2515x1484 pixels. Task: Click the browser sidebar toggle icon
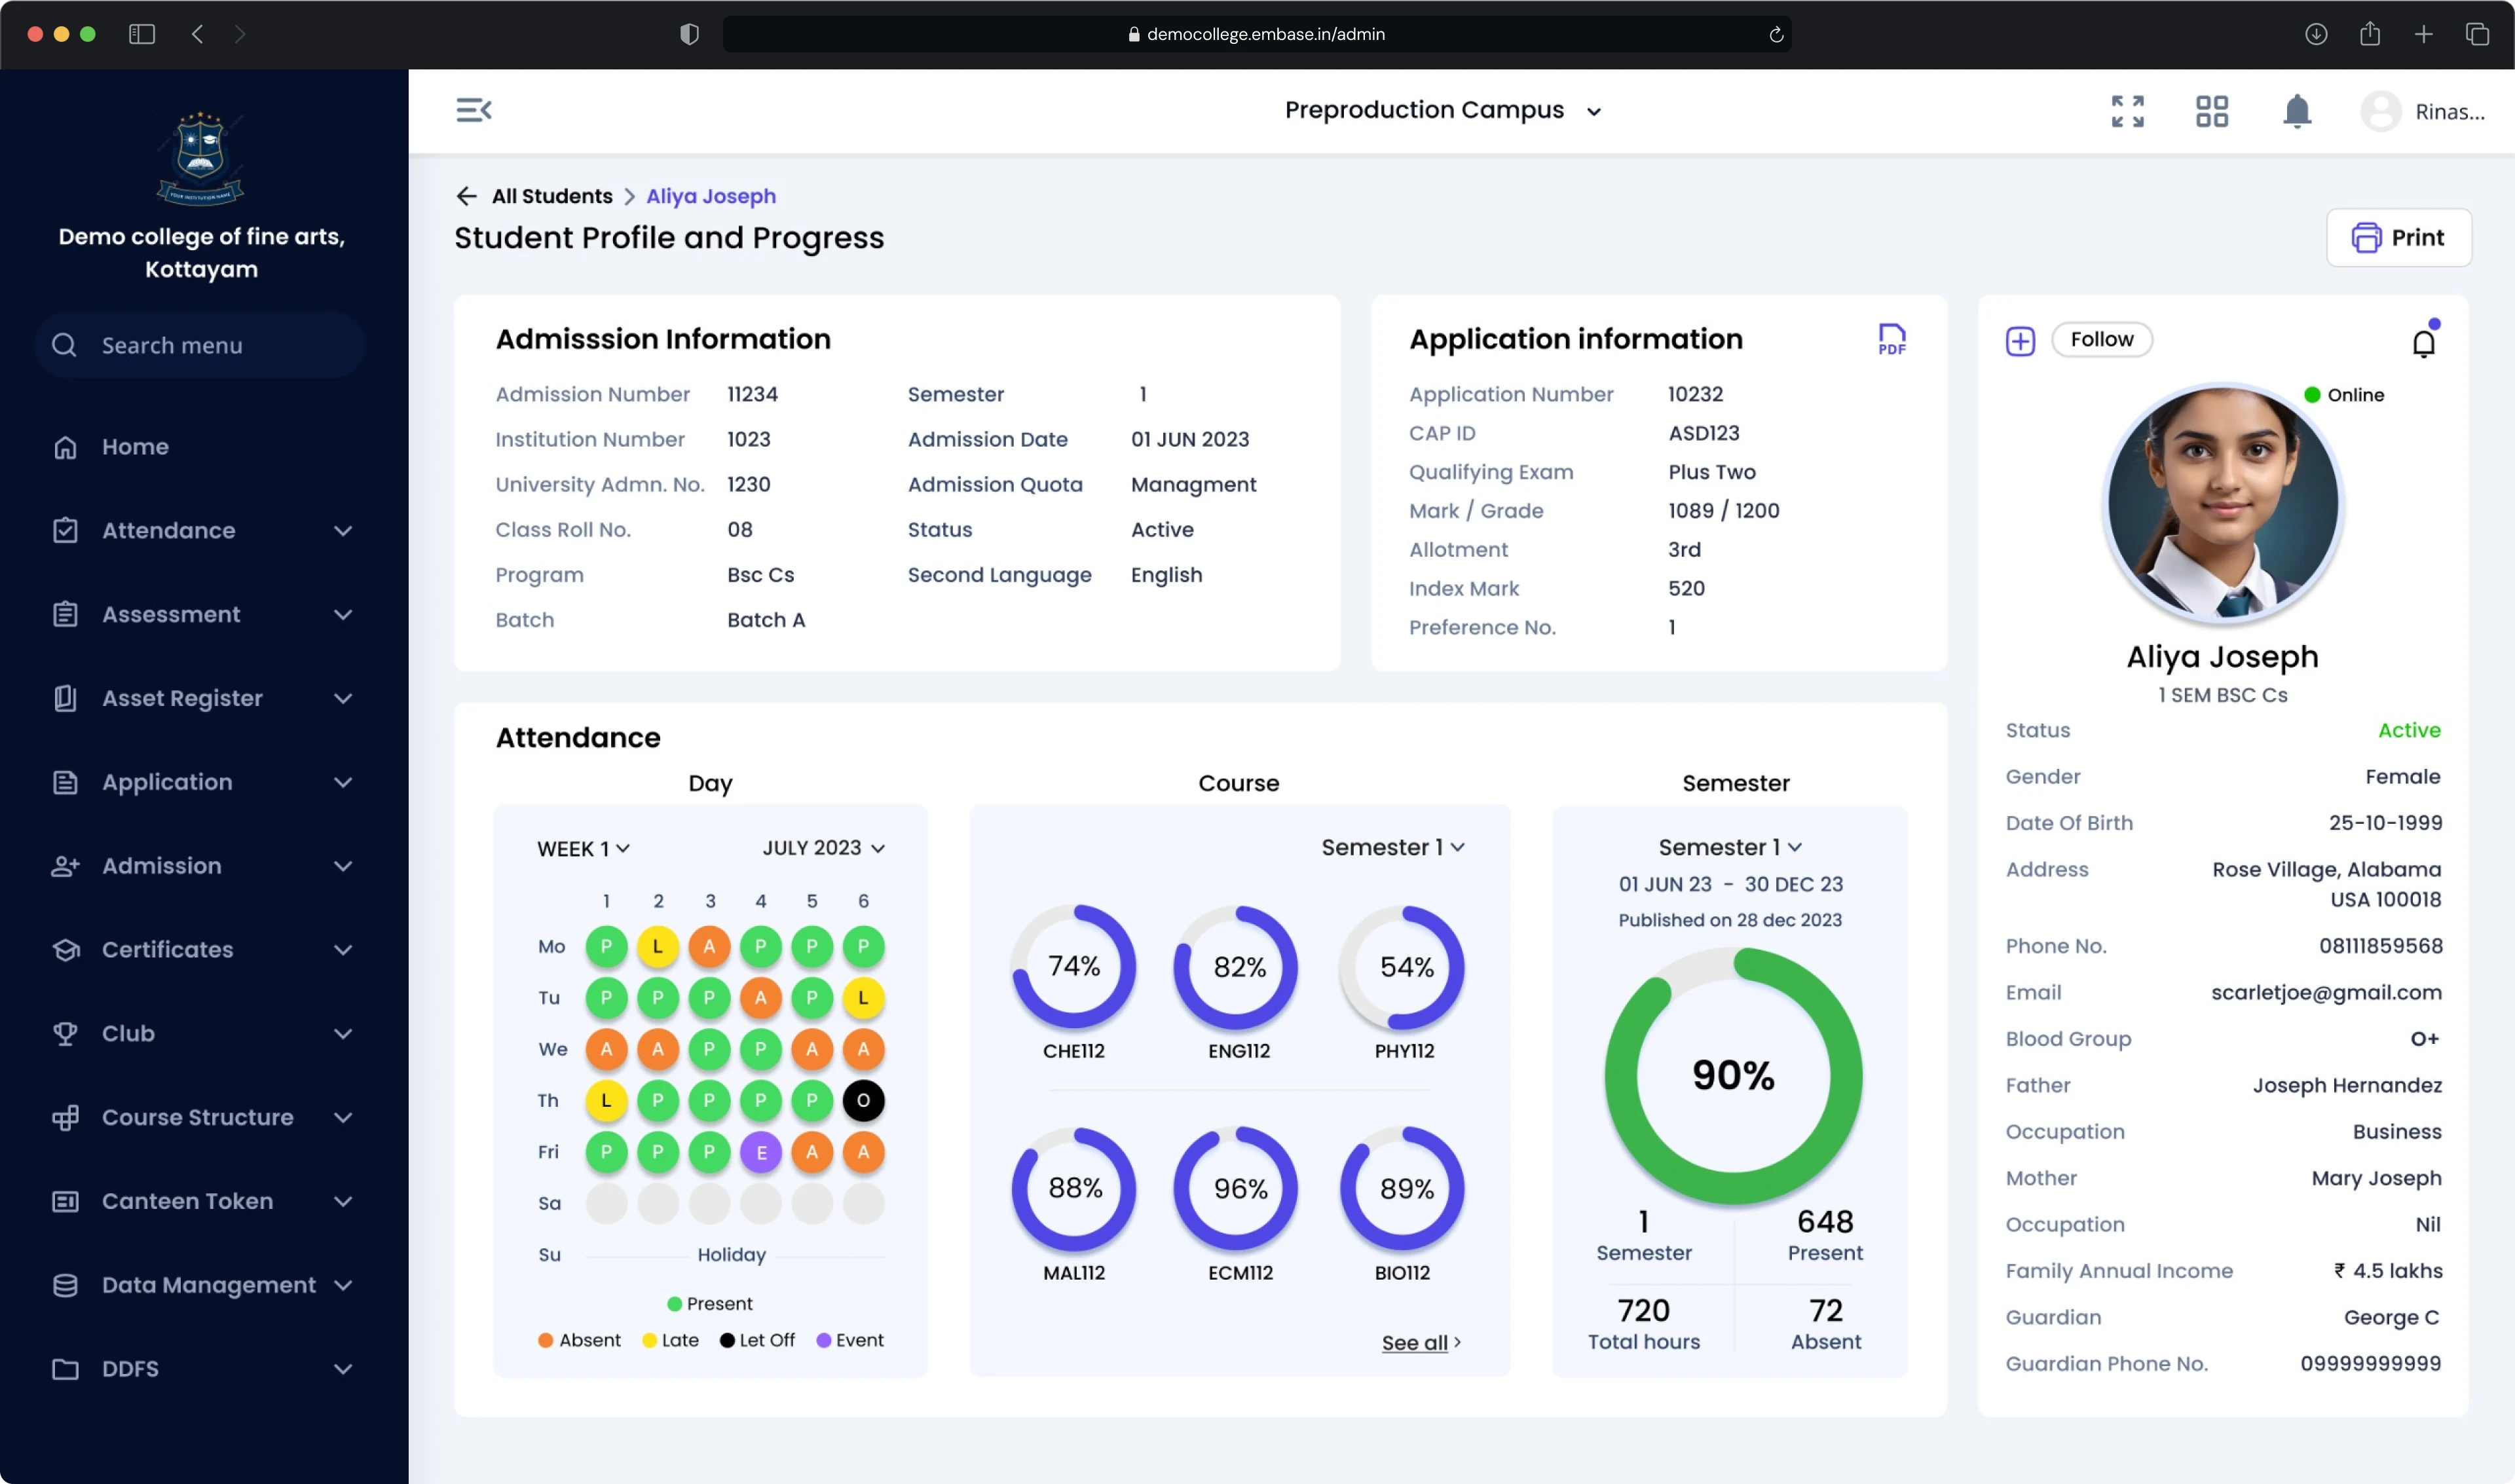pyautogui.click(x=142, y=34)
